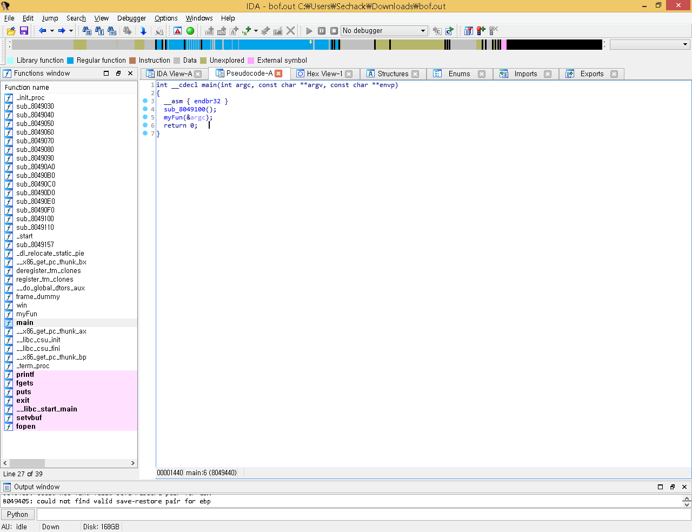Open the 'No debugger' selection dropdown
Screen dimensions: 692x532
384,31
